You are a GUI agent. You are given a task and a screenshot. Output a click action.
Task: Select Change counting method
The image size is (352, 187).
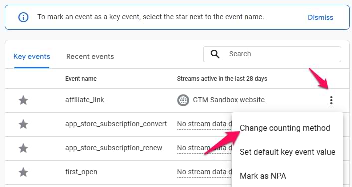[x=285, y=128]
